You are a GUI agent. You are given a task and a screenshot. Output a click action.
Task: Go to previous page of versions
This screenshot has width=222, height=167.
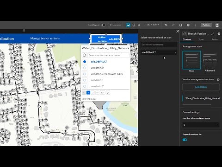(84, 93)
